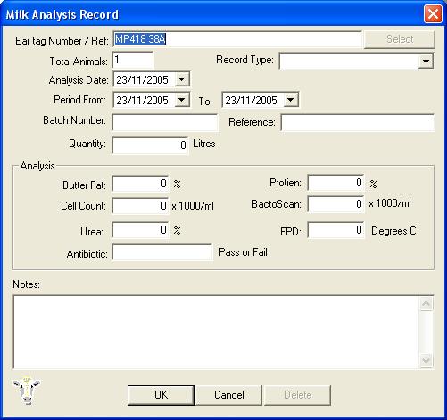Select the Reference text box

click(357, 122)
